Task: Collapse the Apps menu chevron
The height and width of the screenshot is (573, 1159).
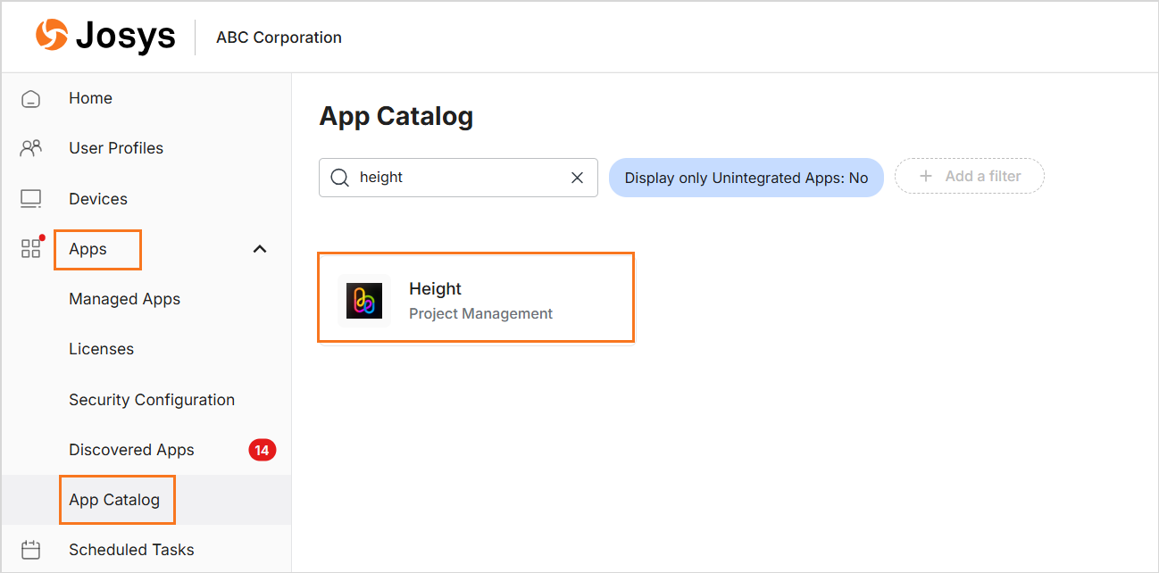Action: point(260,249)
